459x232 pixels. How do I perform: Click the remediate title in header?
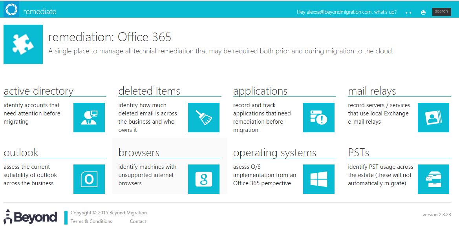40,12
